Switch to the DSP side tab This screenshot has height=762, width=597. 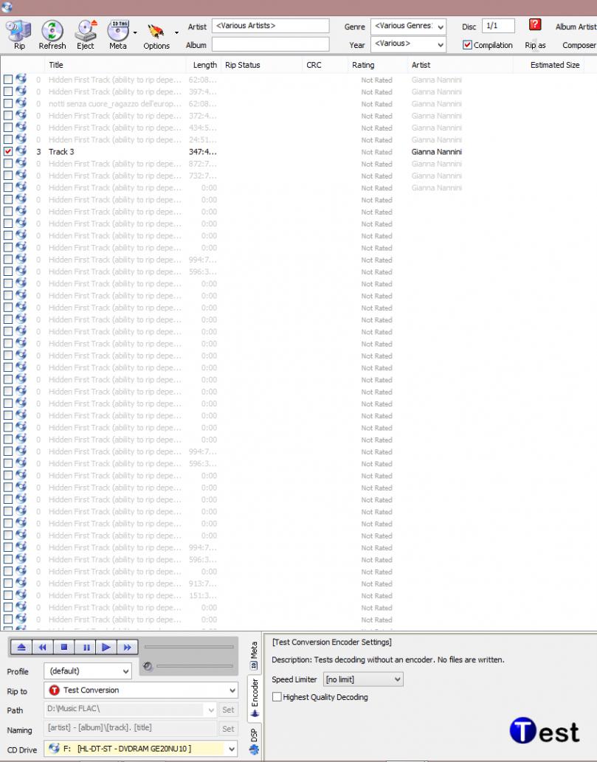click(254, 741)
